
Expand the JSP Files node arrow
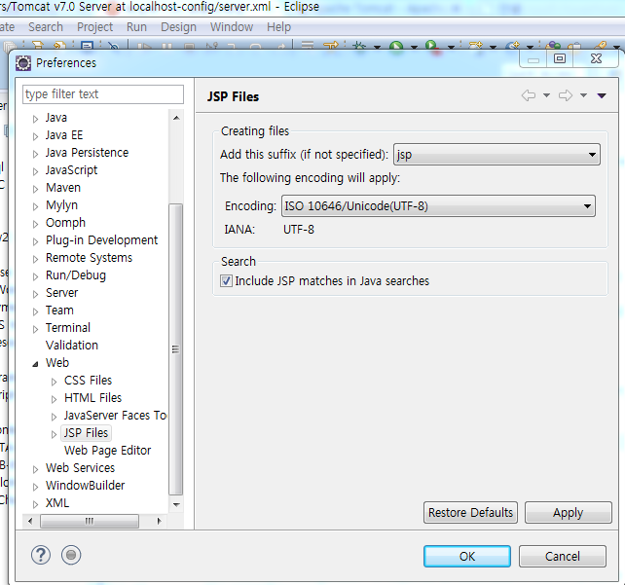tap(54, 434)
